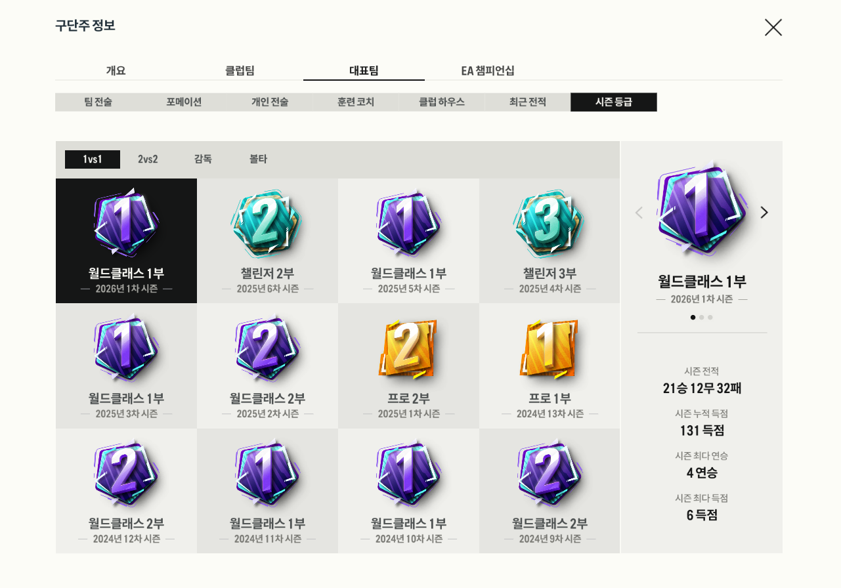Switch to the 2vs2 mode filter
Screen dimensions: 841x588
pyautogui.click(x=148, y=159)
